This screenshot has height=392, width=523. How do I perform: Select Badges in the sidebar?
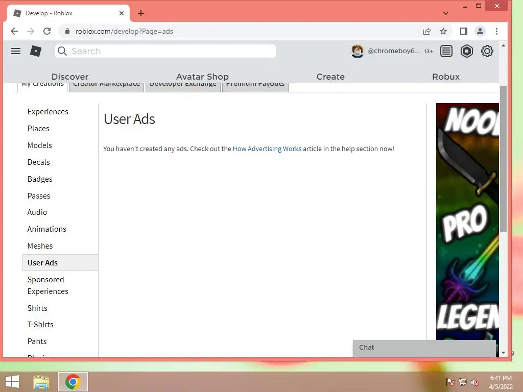40,179
